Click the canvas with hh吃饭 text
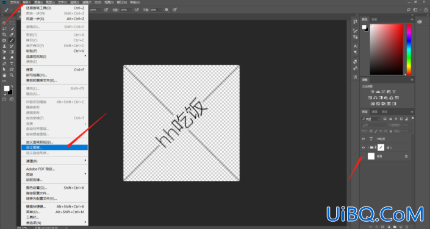This screenshot has height=229, width=430. (181, 123)
